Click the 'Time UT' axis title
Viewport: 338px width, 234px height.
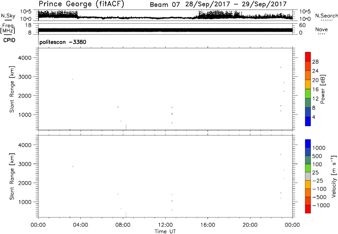click(x=165, y=231)
